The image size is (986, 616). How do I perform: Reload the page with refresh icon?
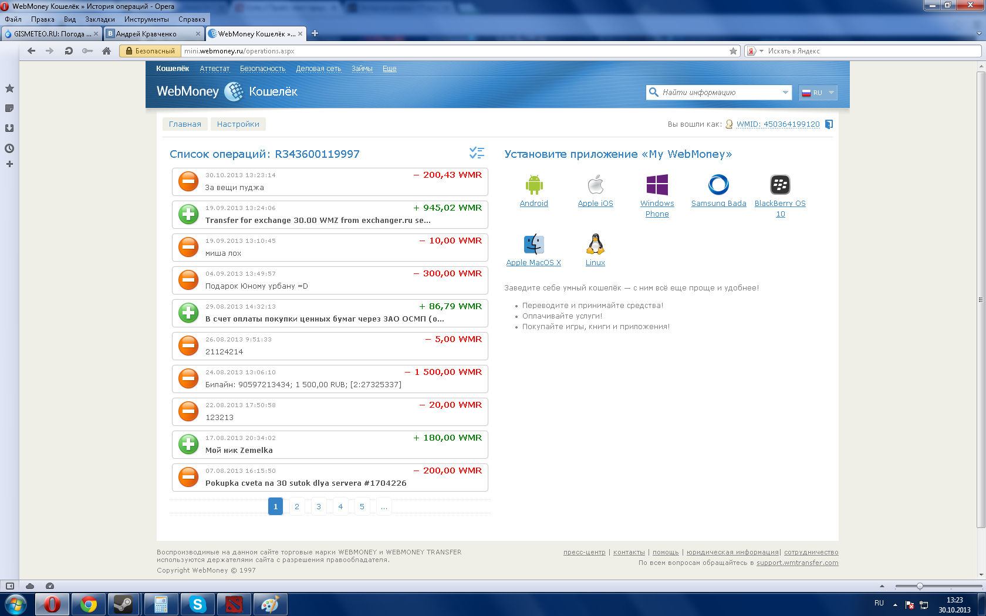tap(69, 51)
